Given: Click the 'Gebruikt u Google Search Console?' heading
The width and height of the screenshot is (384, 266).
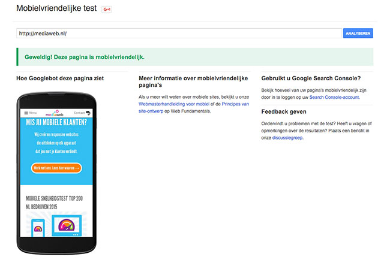Looking at the screenshot, I should [x=311, y=78].
